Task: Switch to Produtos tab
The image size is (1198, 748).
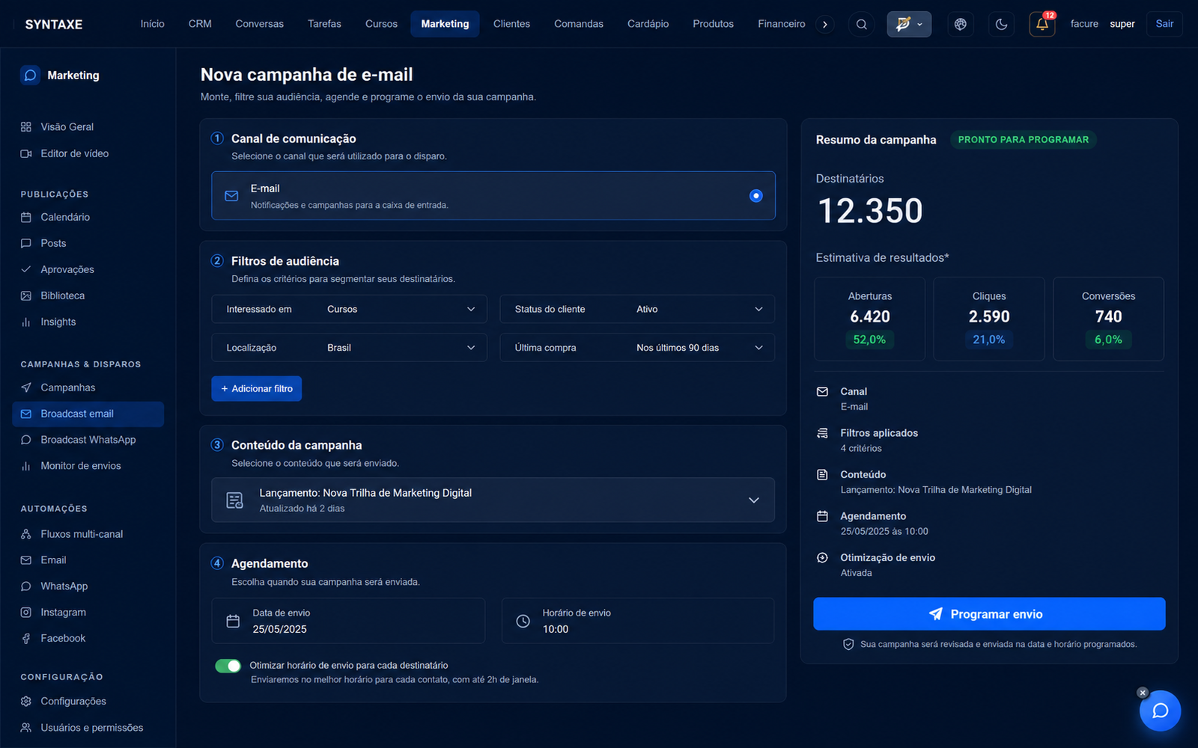Action: [713, 24]
